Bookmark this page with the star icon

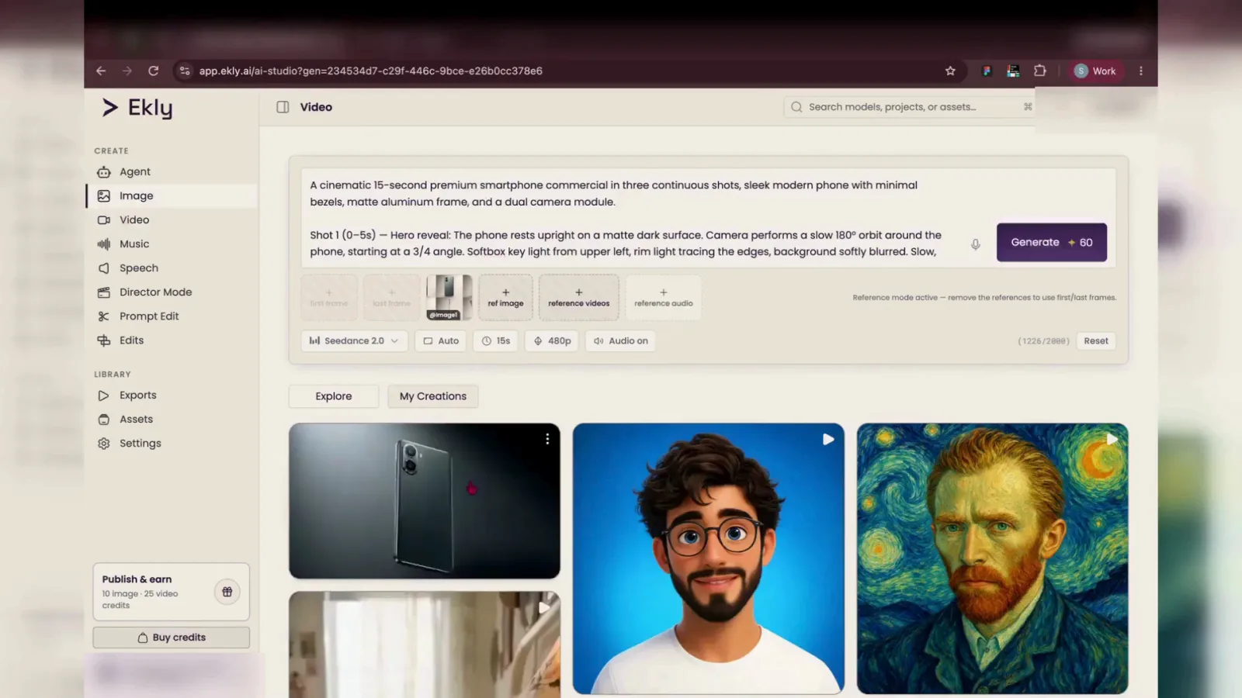[x=950, y=71]
